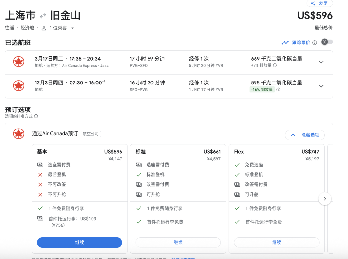Viewport: 348px width, 259px height.
Task: Enable the 跟踪票价 price tracking toggle
Action: point(327,42)
